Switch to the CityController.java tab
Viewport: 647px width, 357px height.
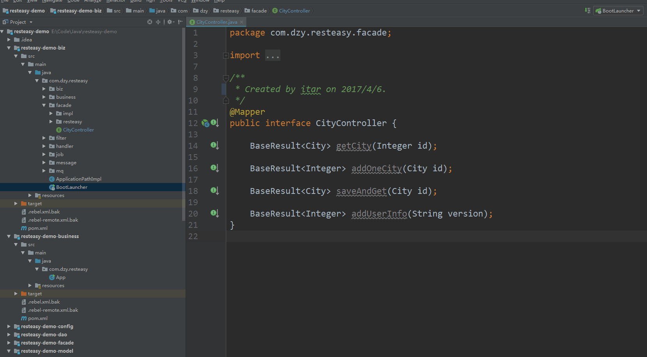[216, 22]
